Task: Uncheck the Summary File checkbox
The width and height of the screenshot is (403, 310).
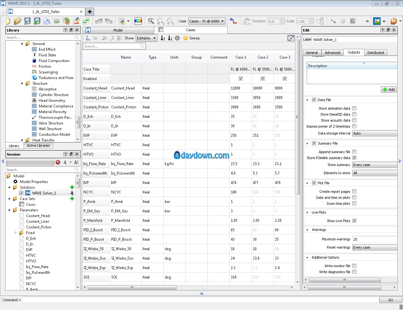Action: click(314, 143)
